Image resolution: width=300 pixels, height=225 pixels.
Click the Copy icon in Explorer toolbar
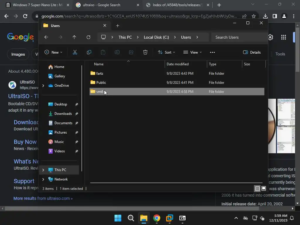[89, 52]
